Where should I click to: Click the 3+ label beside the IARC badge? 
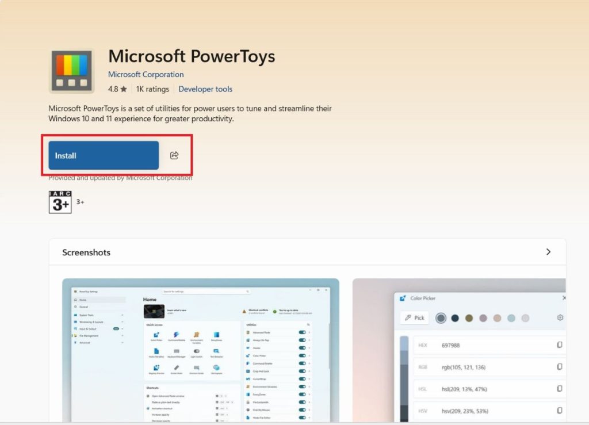[x=81, y=202]
